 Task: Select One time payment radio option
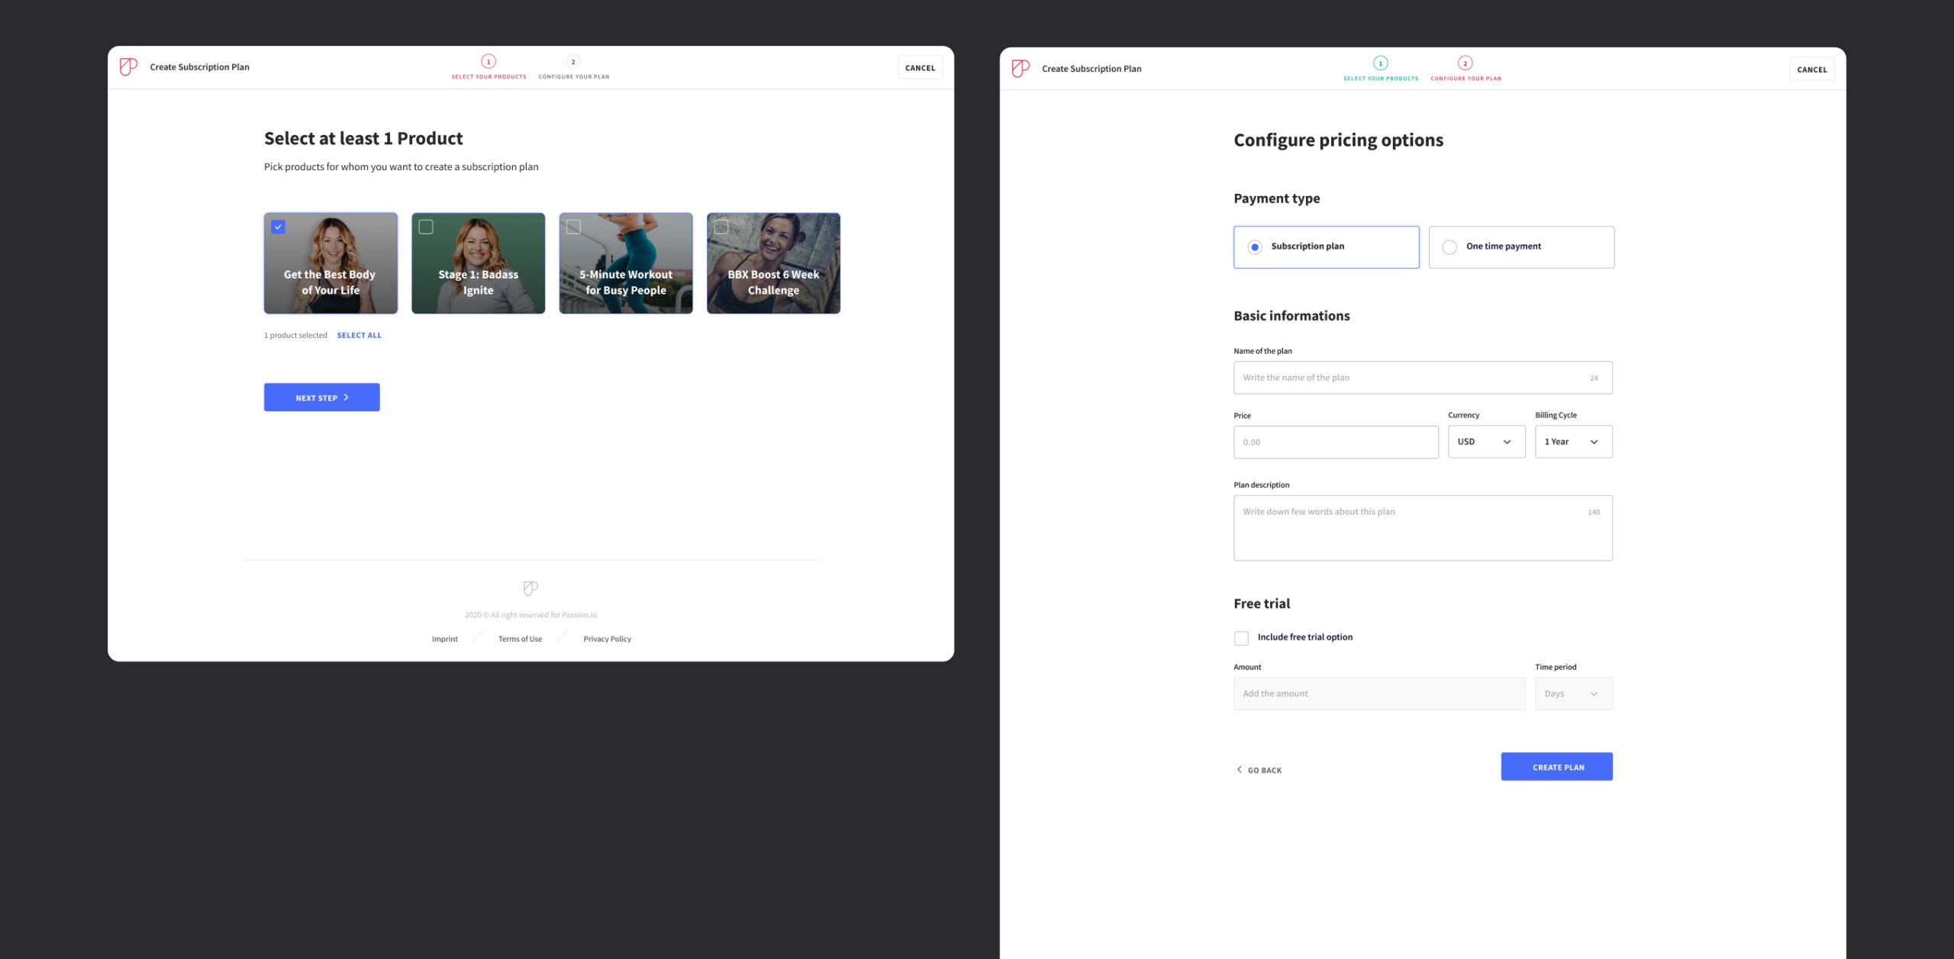click(1449, 247)
